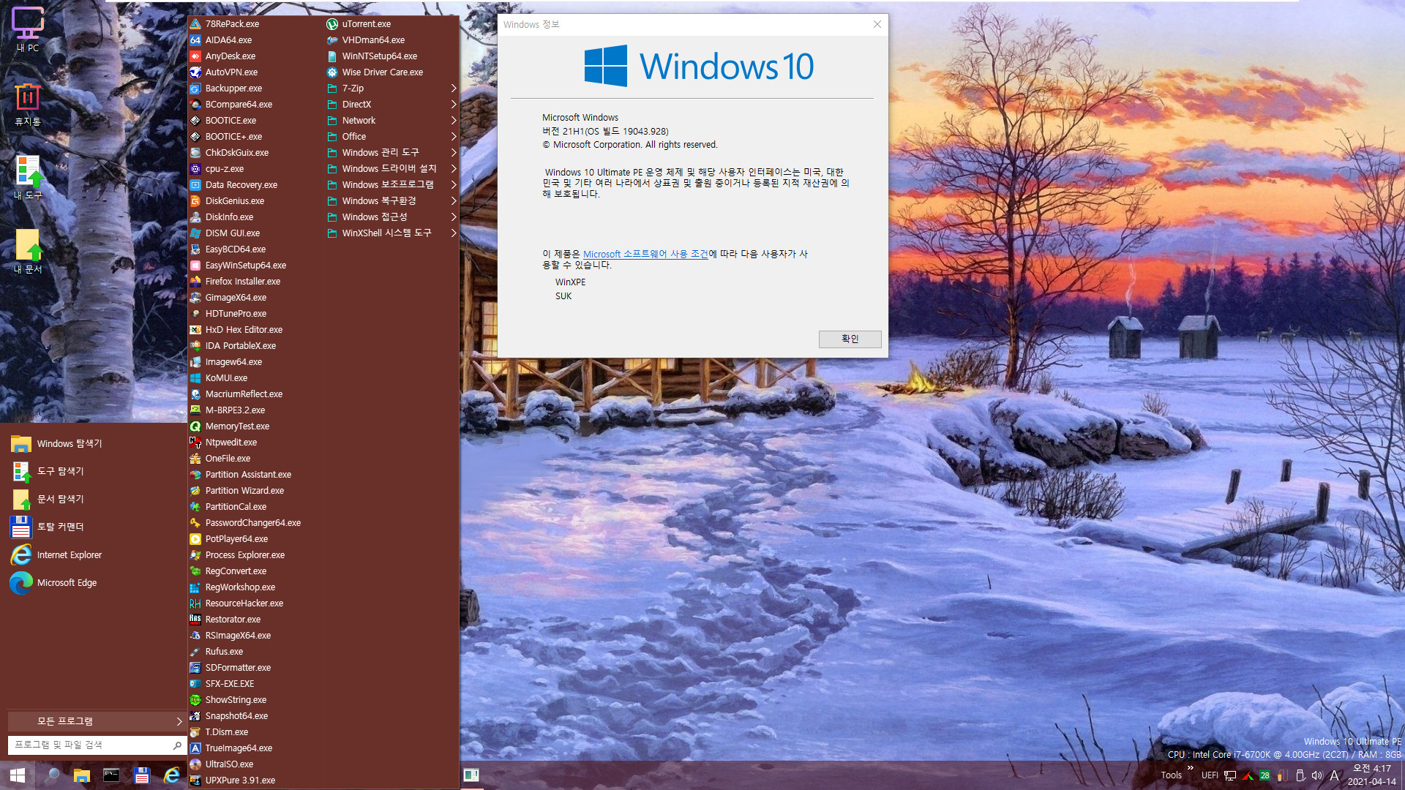Open Internet Explorer from the taskbar
Image resolution: width=1405 pixels, height=790 pixels.
pos(172,775)
